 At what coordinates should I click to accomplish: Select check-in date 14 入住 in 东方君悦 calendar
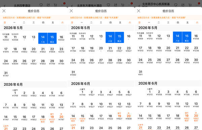(x=110, y=37)
